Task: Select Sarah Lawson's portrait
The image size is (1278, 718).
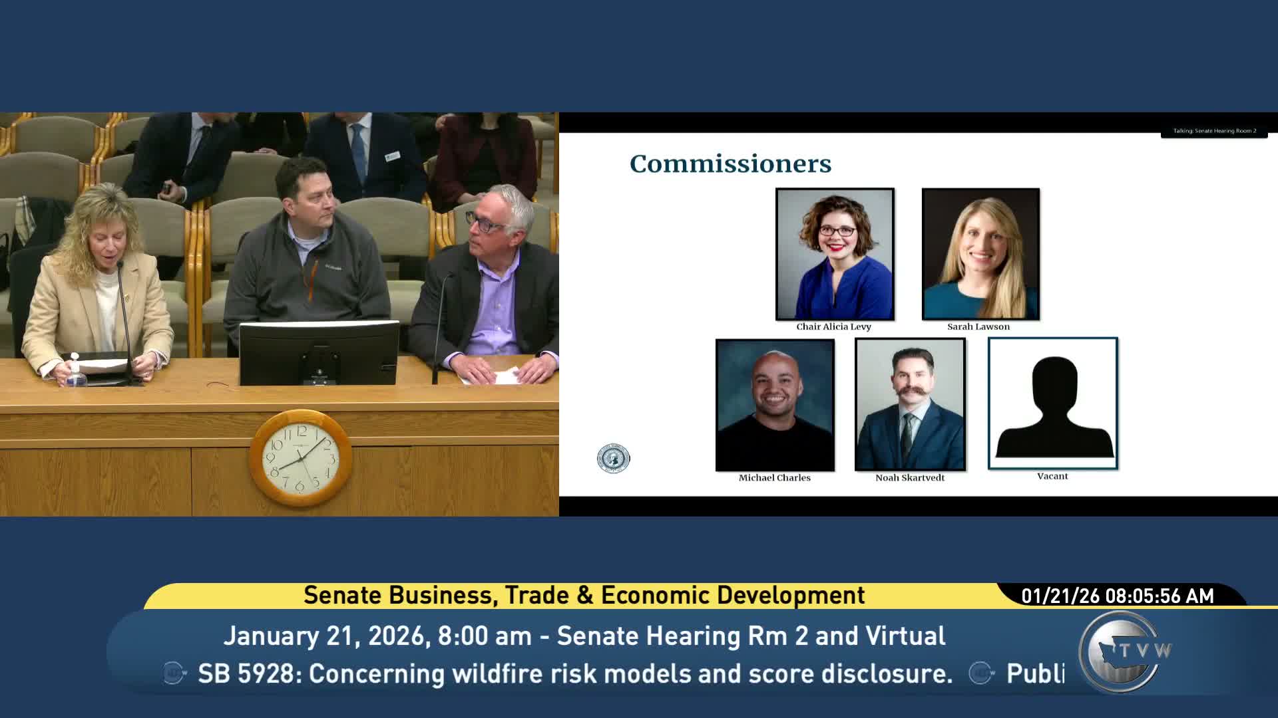Action: coord(980,254)
